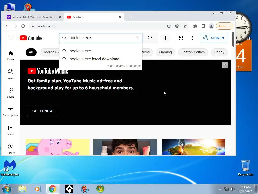
Task: Click into the YouTube search field
Action: 101,38
